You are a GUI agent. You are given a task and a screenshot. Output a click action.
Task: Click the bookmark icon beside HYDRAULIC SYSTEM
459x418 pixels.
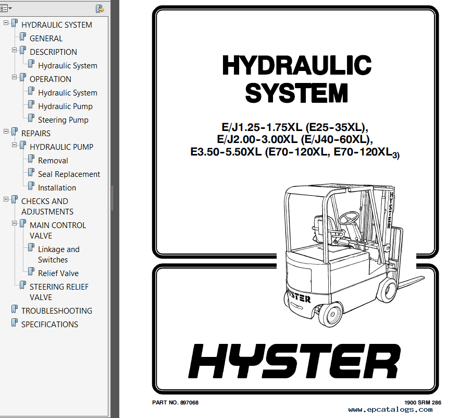tap(15, 23)
